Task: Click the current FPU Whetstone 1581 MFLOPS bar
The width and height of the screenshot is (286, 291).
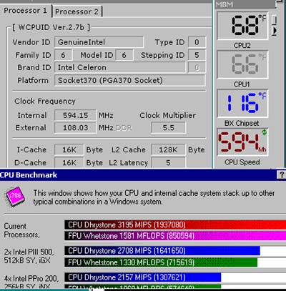Action: 175,236
